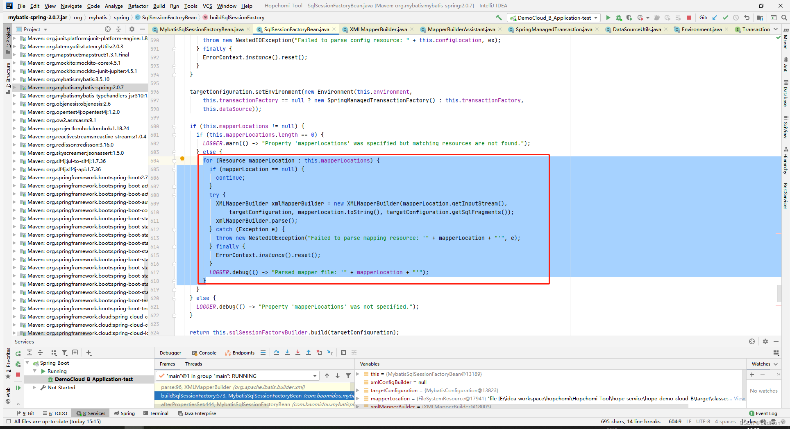Click the UTF-8 encoding indicator in the status bar
790x429 pixels.
(x=703, y=421)
